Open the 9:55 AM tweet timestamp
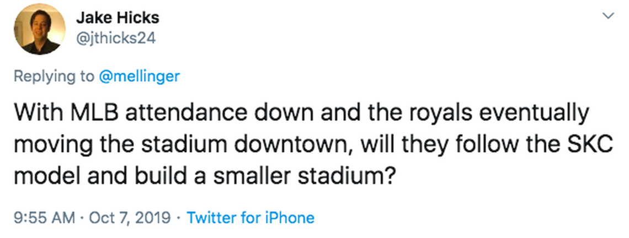The image size is (629, 238). [x=44, y=218]
